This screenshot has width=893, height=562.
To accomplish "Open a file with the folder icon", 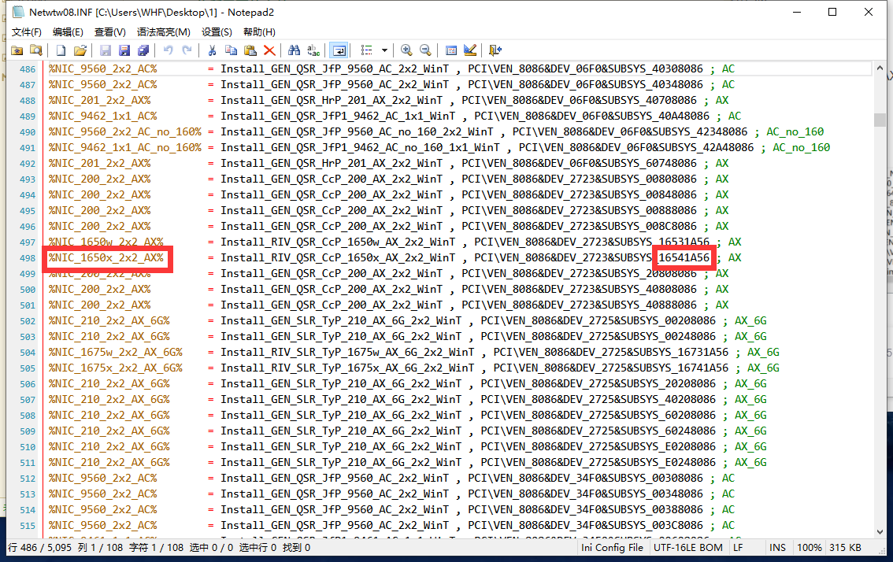I will point(80,50).
